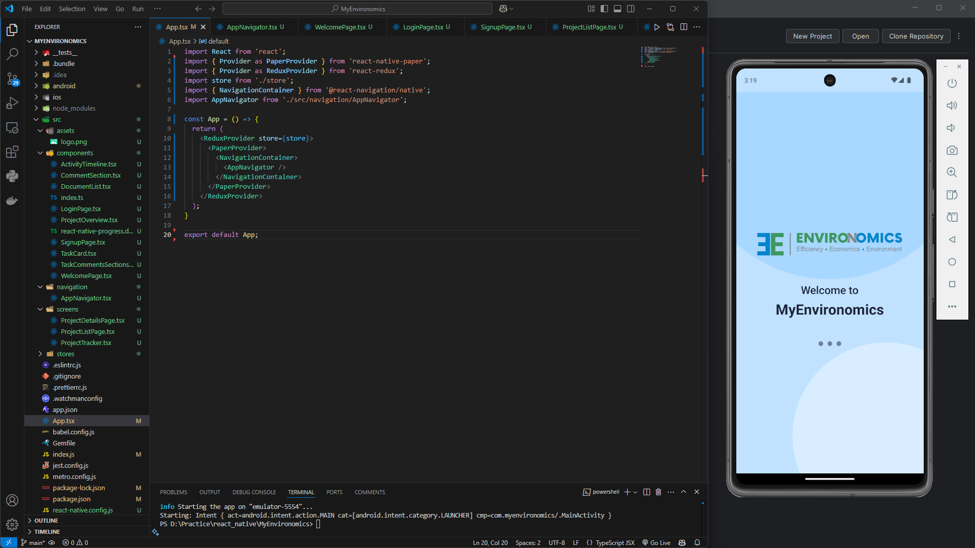Click emulator volume down icon

[952, 128]
